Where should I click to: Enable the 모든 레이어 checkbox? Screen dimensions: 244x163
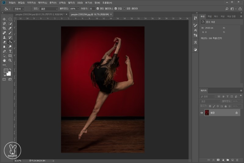click(124, 9)
